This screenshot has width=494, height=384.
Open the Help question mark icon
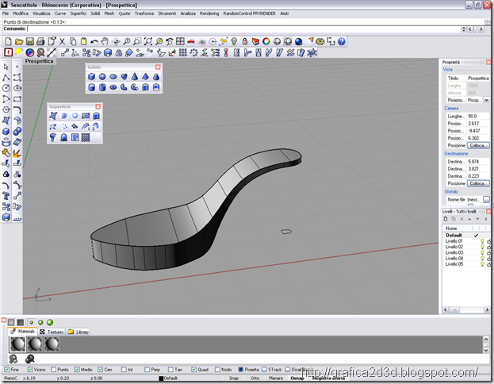tap(342, 41)
